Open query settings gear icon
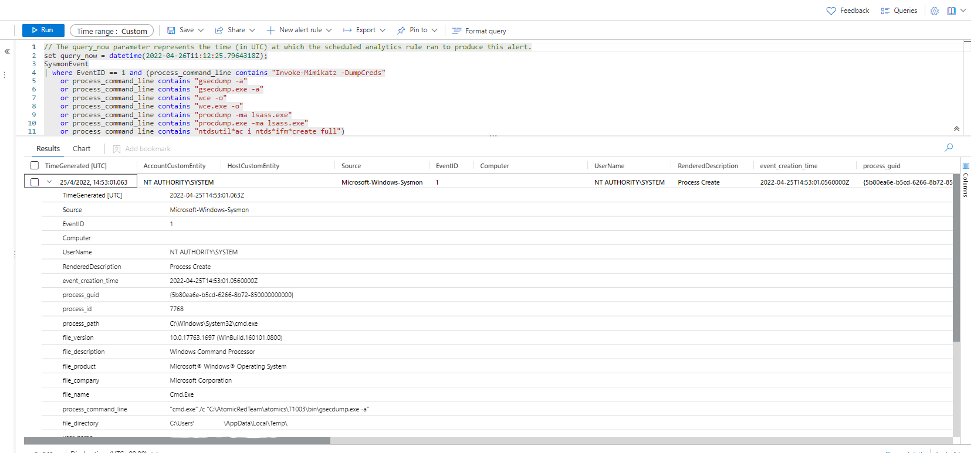The width and height of the screenshot is (974, 453). click(935, 11)
